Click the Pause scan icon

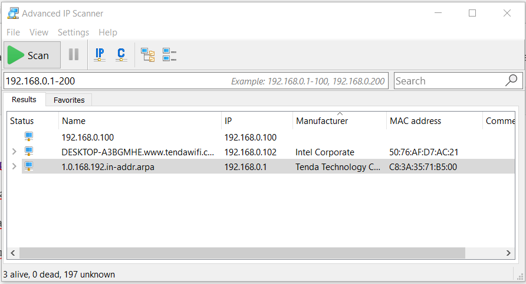(x=74, y=55)
